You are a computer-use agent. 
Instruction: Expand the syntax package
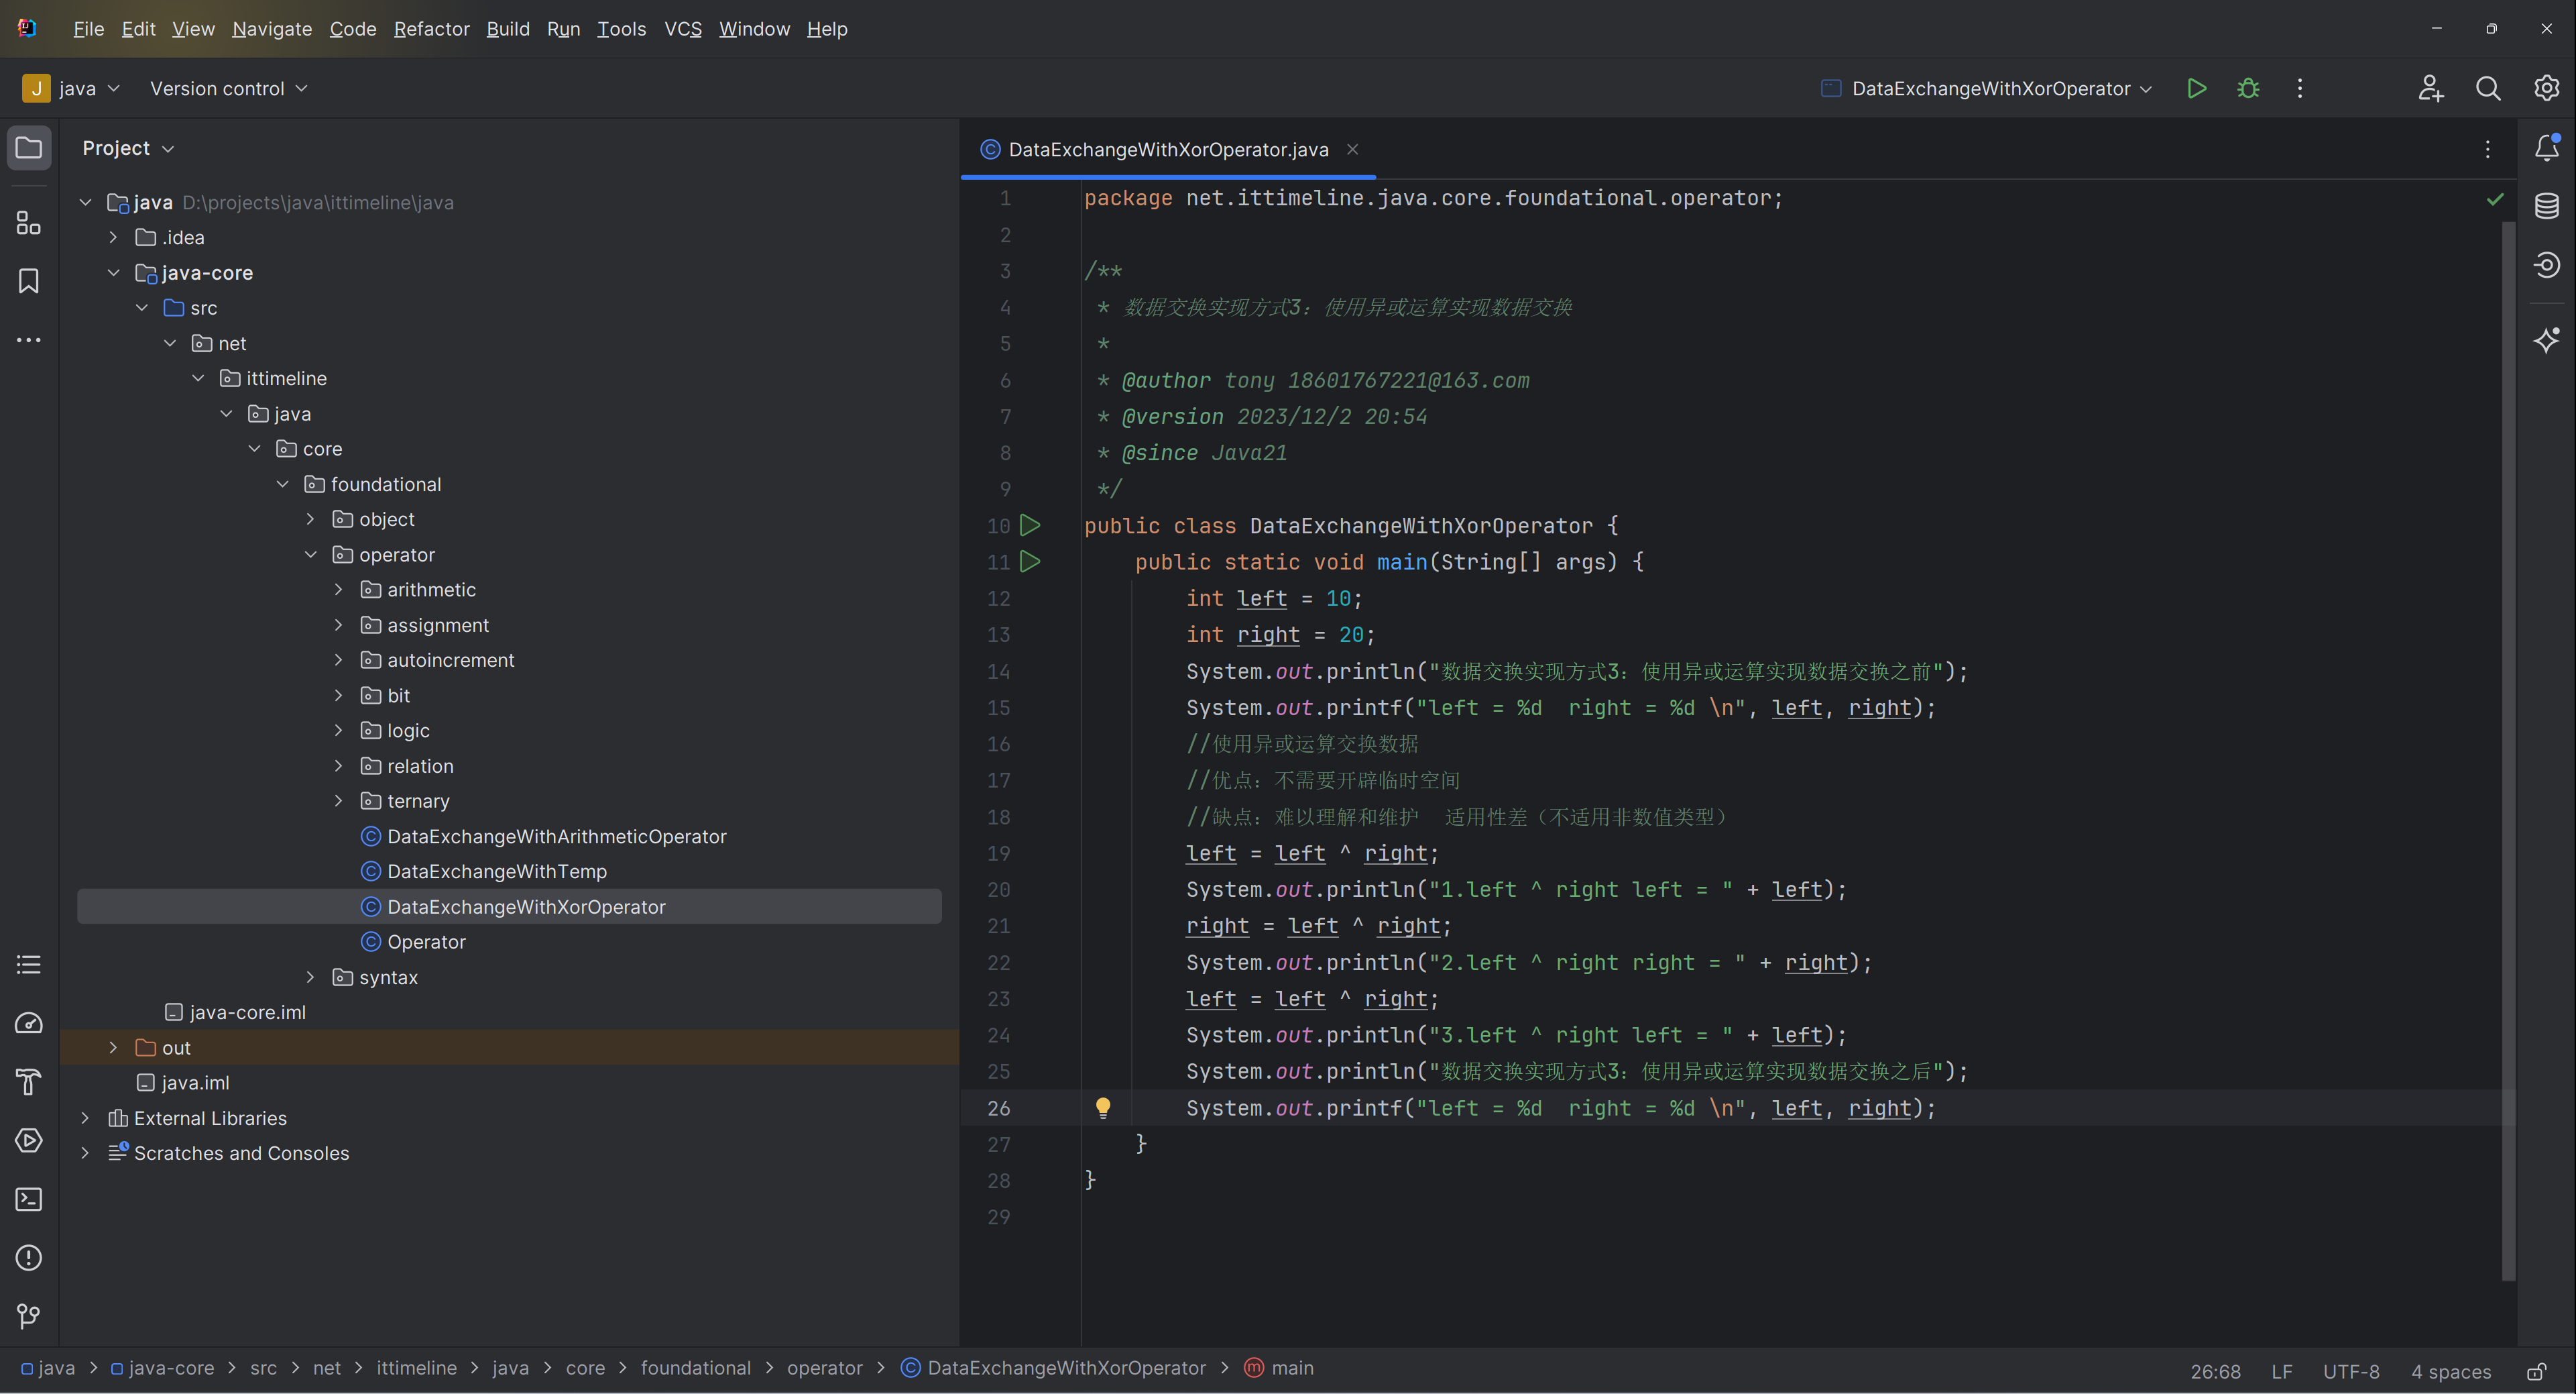310,977
